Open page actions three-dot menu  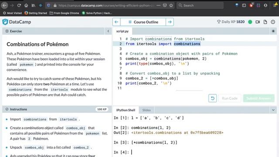click(x=158, y=5)
